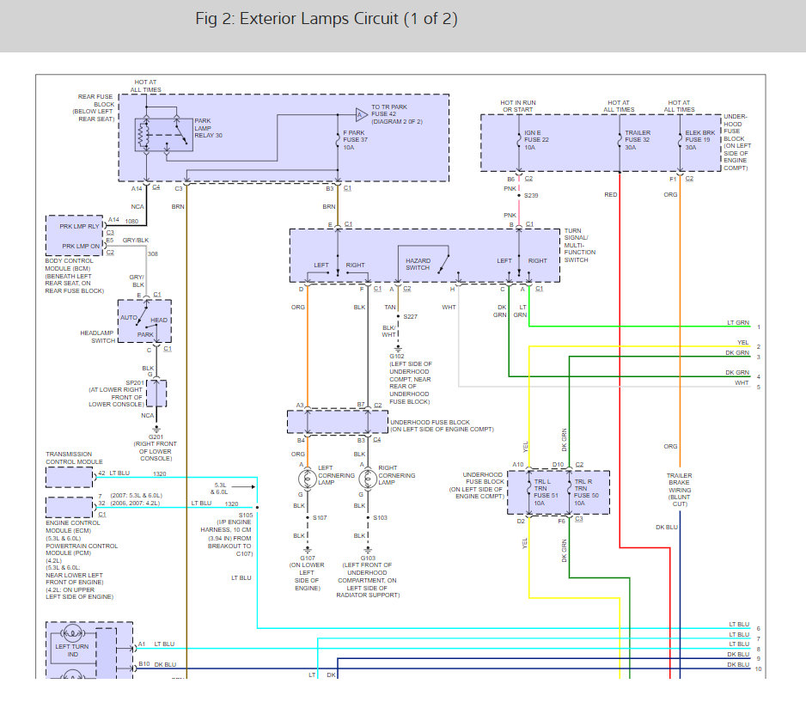Click the S239 splice point
This screenshot has height=702, width=806.
click(517, 195)
